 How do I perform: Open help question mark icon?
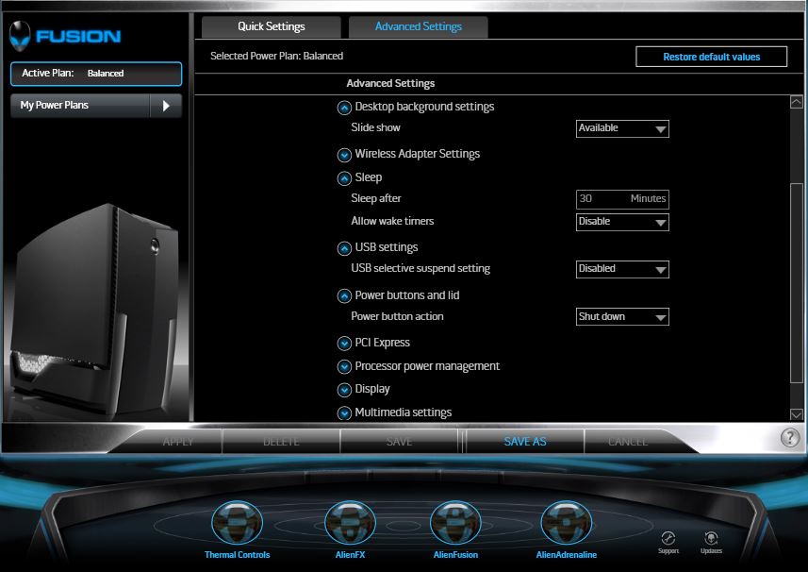pos(789,437)
